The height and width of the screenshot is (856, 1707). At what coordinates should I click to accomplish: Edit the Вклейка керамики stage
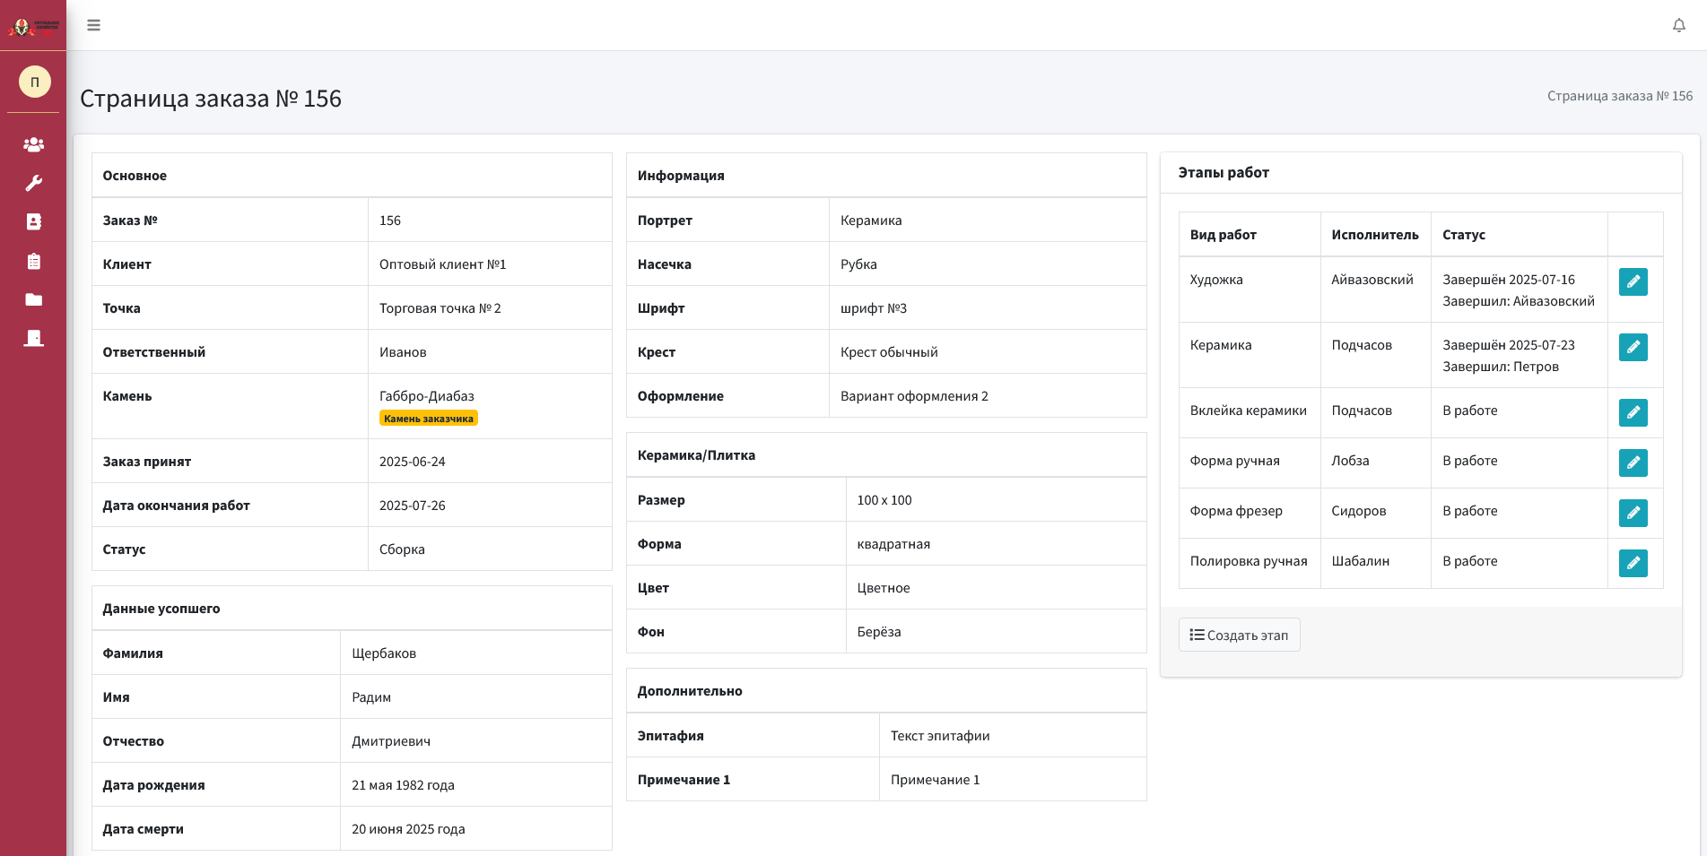click(x=1633, y=413)
